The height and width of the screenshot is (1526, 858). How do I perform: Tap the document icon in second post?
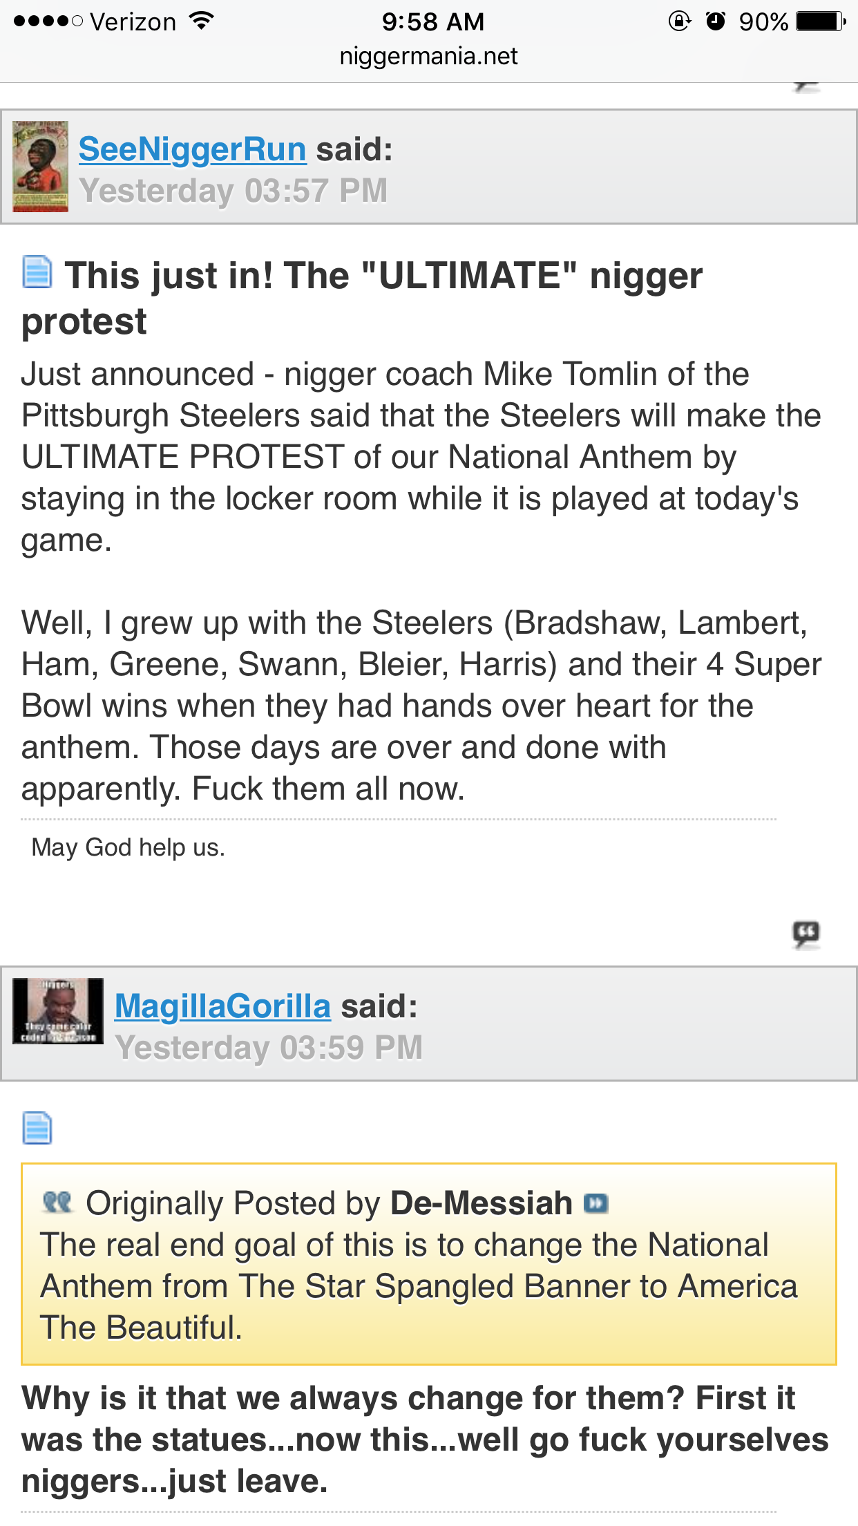(x=37, y=1128)
